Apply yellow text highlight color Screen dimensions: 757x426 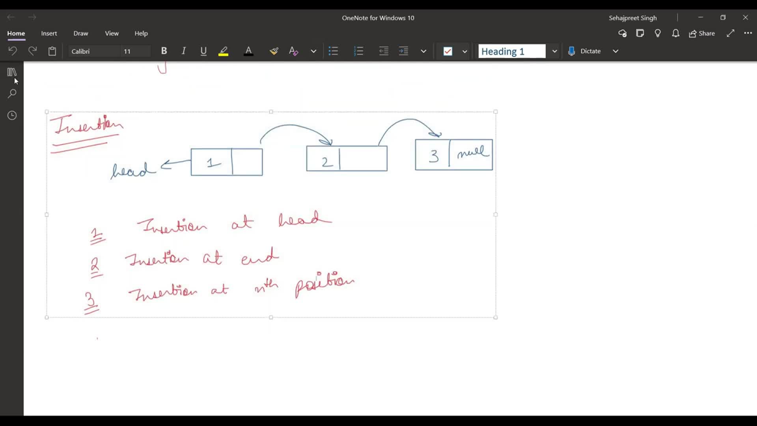pos(223,51)
